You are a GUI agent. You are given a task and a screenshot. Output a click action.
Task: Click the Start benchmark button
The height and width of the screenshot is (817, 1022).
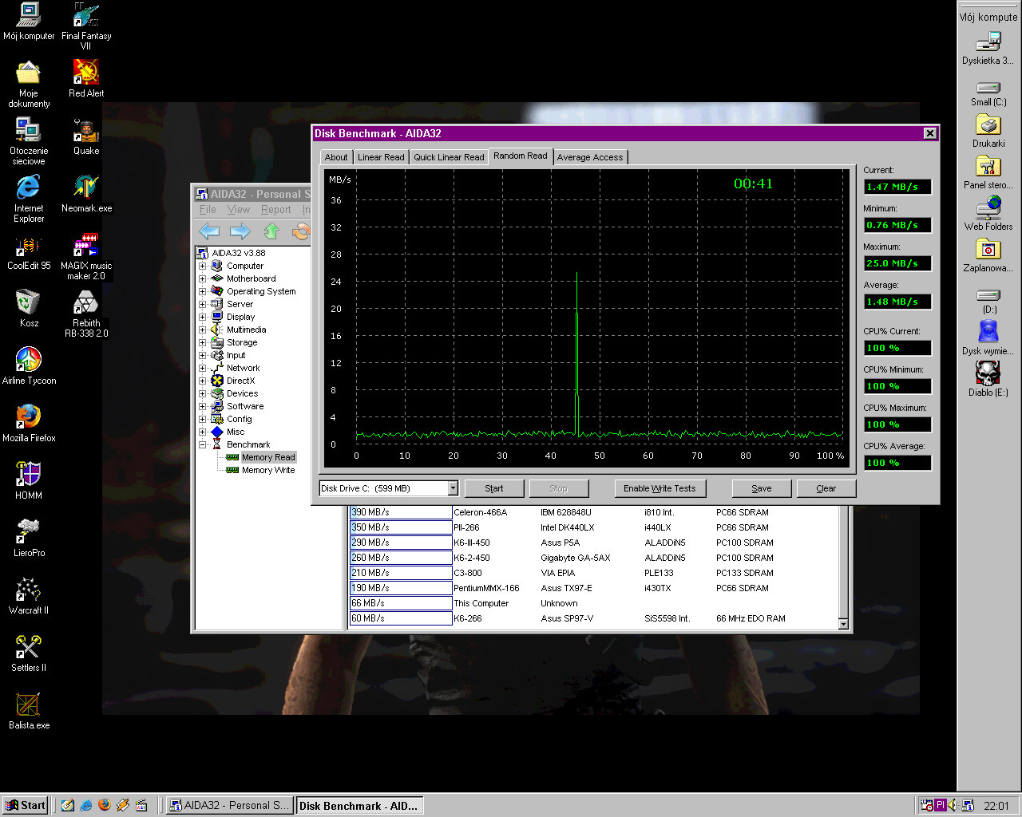pos(494,488)
